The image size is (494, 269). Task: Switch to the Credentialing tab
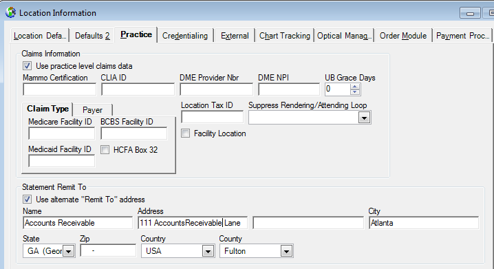point(185,36)
